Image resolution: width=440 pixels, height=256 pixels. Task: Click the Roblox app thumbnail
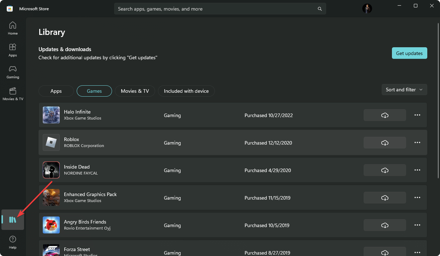tap(51, 142)
